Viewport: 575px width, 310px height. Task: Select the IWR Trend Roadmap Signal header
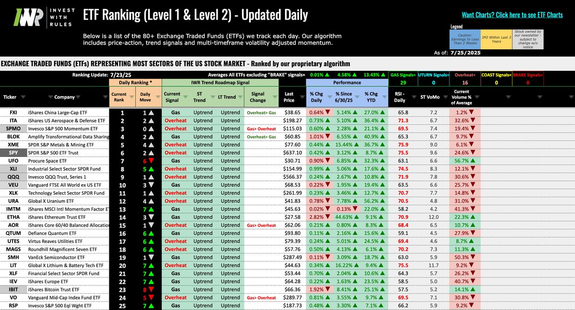[x=219, y=83]
